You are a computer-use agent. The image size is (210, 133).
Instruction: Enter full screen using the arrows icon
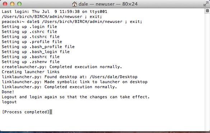[206, 4]
